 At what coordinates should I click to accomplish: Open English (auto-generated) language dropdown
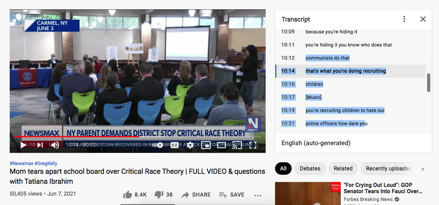(x=316, y=143)
